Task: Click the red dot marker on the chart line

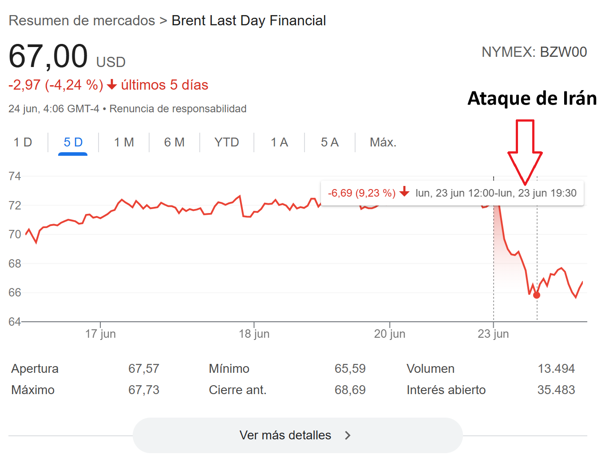Action: (537, 295)
